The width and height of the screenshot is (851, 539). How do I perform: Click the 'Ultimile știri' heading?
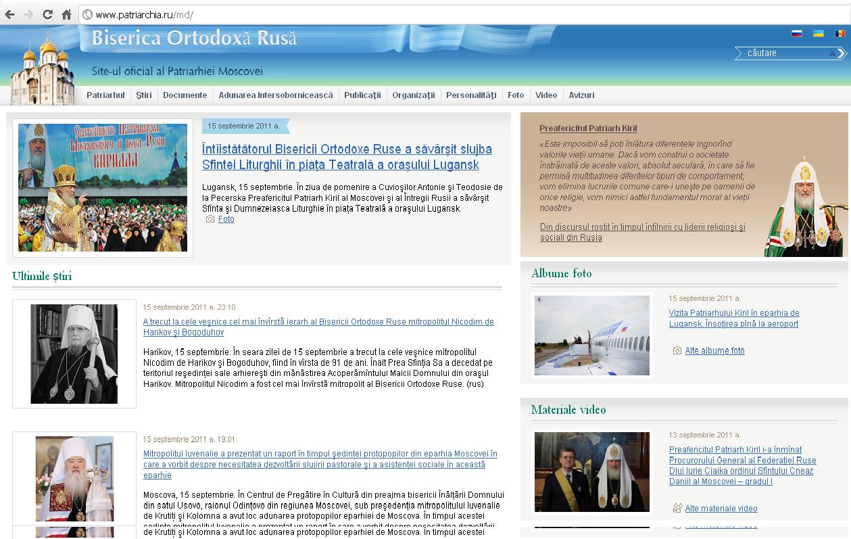tap(42, 276)
